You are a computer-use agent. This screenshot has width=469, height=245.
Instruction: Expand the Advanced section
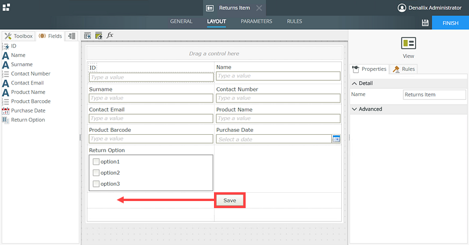point(355,109)
